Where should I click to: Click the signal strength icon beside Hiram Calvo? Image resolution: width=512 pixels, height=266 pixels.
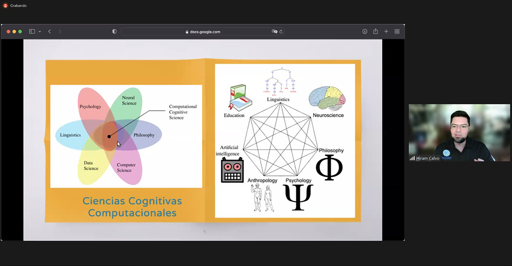pyautogui.click(x=412, y=158)
